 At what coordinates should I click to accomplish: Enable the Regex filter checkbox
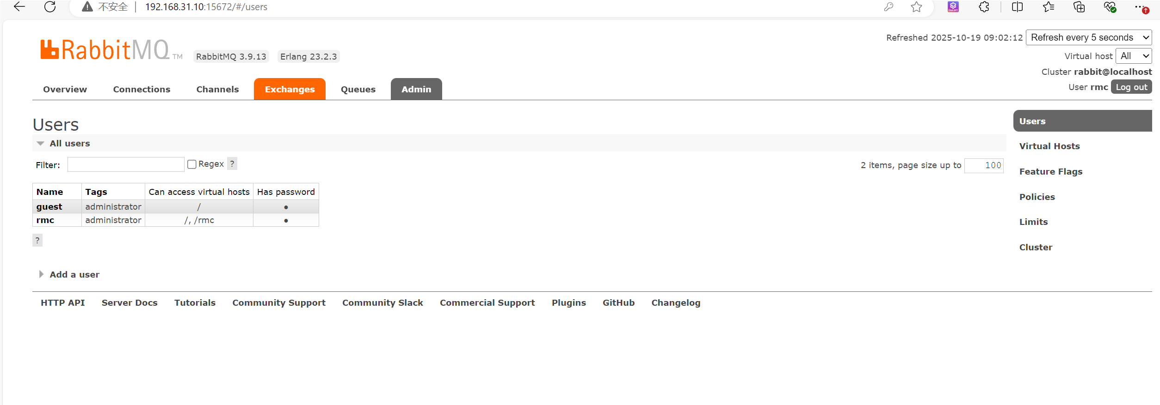(x=192, y=164)
